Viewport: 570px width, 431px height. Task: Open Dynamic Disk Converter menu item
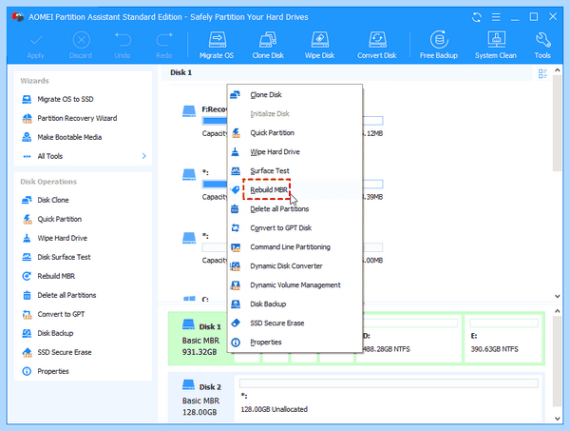click(x=294, y=265)
